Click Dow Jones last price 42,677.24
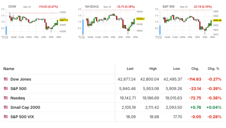 click(x=126, y=79)
